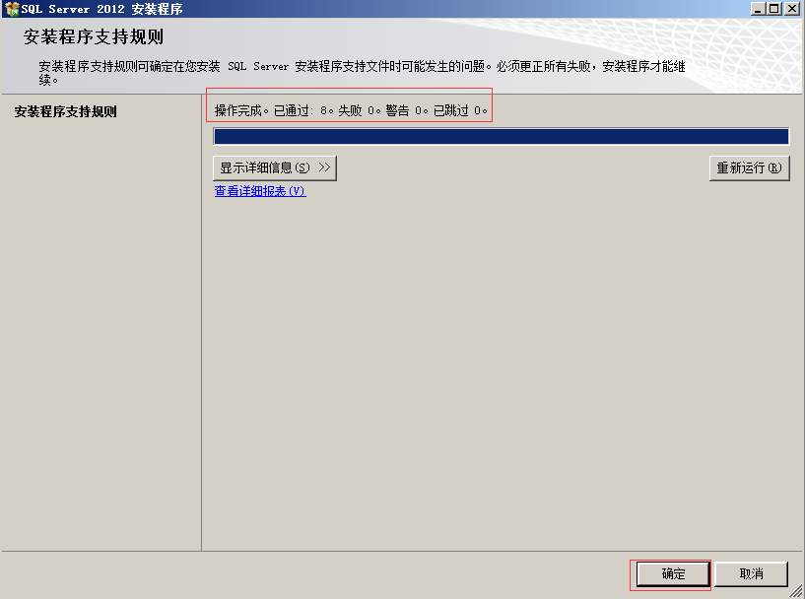Select 安装程序支持规则 step in left sidebar
This screenshot has height=599, width=805.
click(x=65, y=112)
